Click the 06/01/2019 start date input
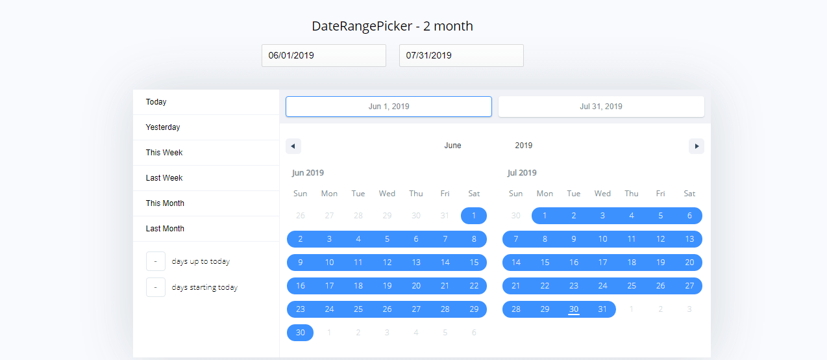This screenshot has height=360, width=827. click(324, 55)
